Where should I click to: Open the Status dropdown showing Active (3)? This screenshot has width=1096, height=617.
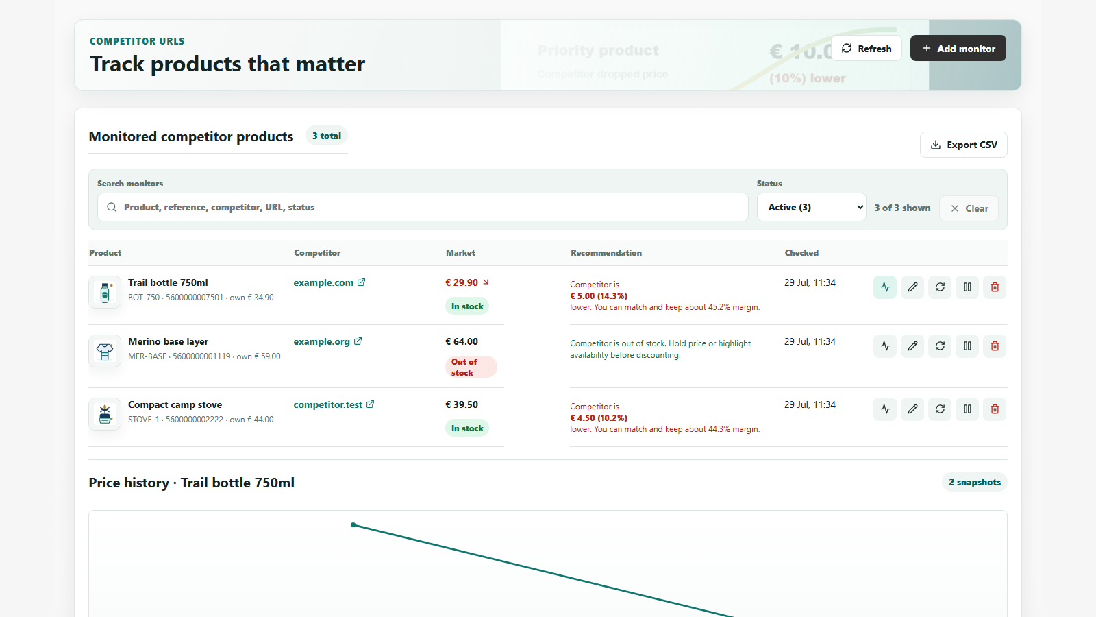pyautogui.click(x=812, y=207)
